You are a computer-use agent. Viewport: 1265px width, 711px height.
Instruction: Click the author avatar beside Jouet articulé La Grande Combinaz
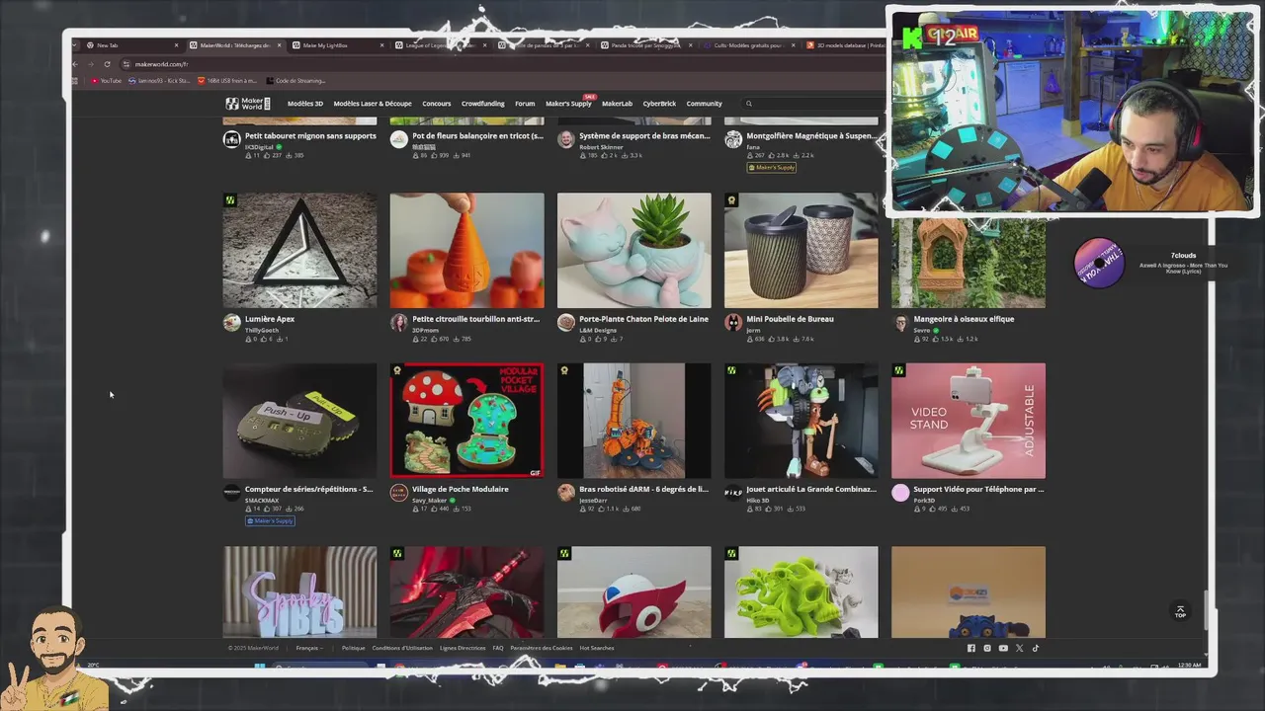pyautogui.click(x=733, y=493)
